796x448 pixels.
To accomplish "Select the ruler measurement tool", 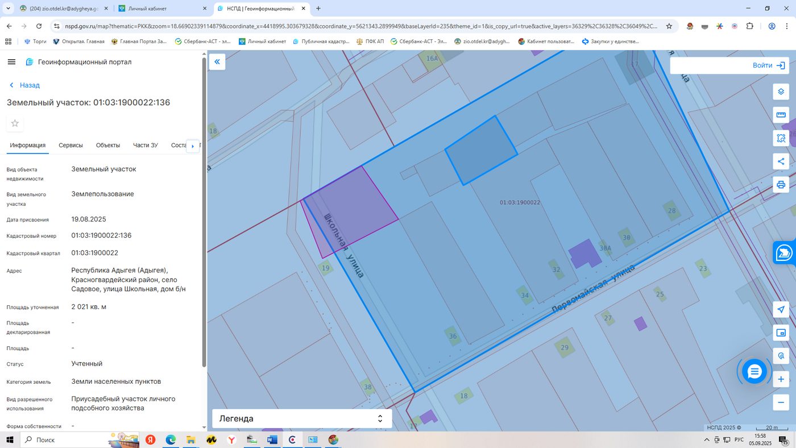I will (x=781, y=115).
